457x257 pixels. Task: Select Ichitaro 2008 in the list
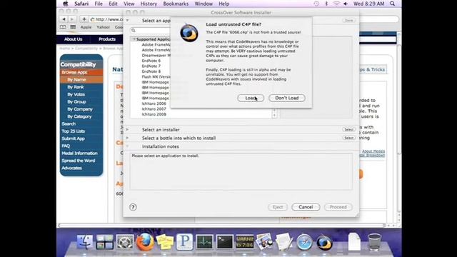pos(154,114)
